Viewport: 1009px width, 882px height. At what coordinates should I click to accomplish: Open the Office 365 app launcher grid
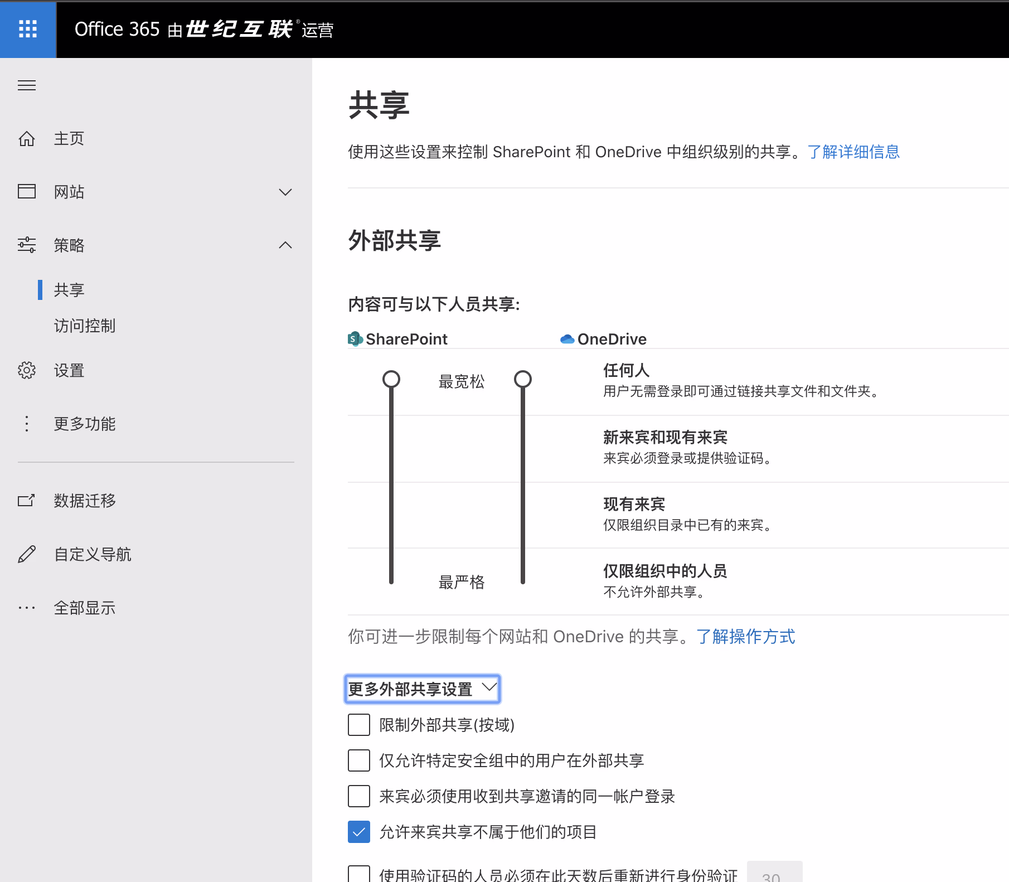pos(28,29)
